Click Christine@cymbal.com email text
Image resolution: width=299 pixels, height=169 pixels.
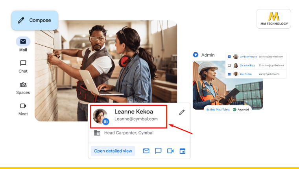(271, 65)
